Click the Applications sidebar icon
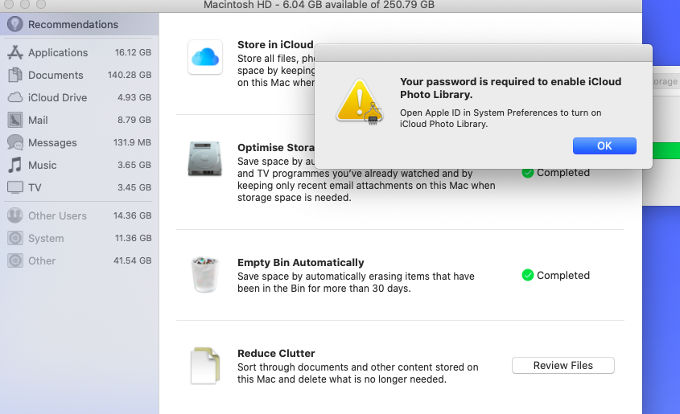Image resolution: width=680 pixels, height=414 pixels. click(x=14, y=52)
